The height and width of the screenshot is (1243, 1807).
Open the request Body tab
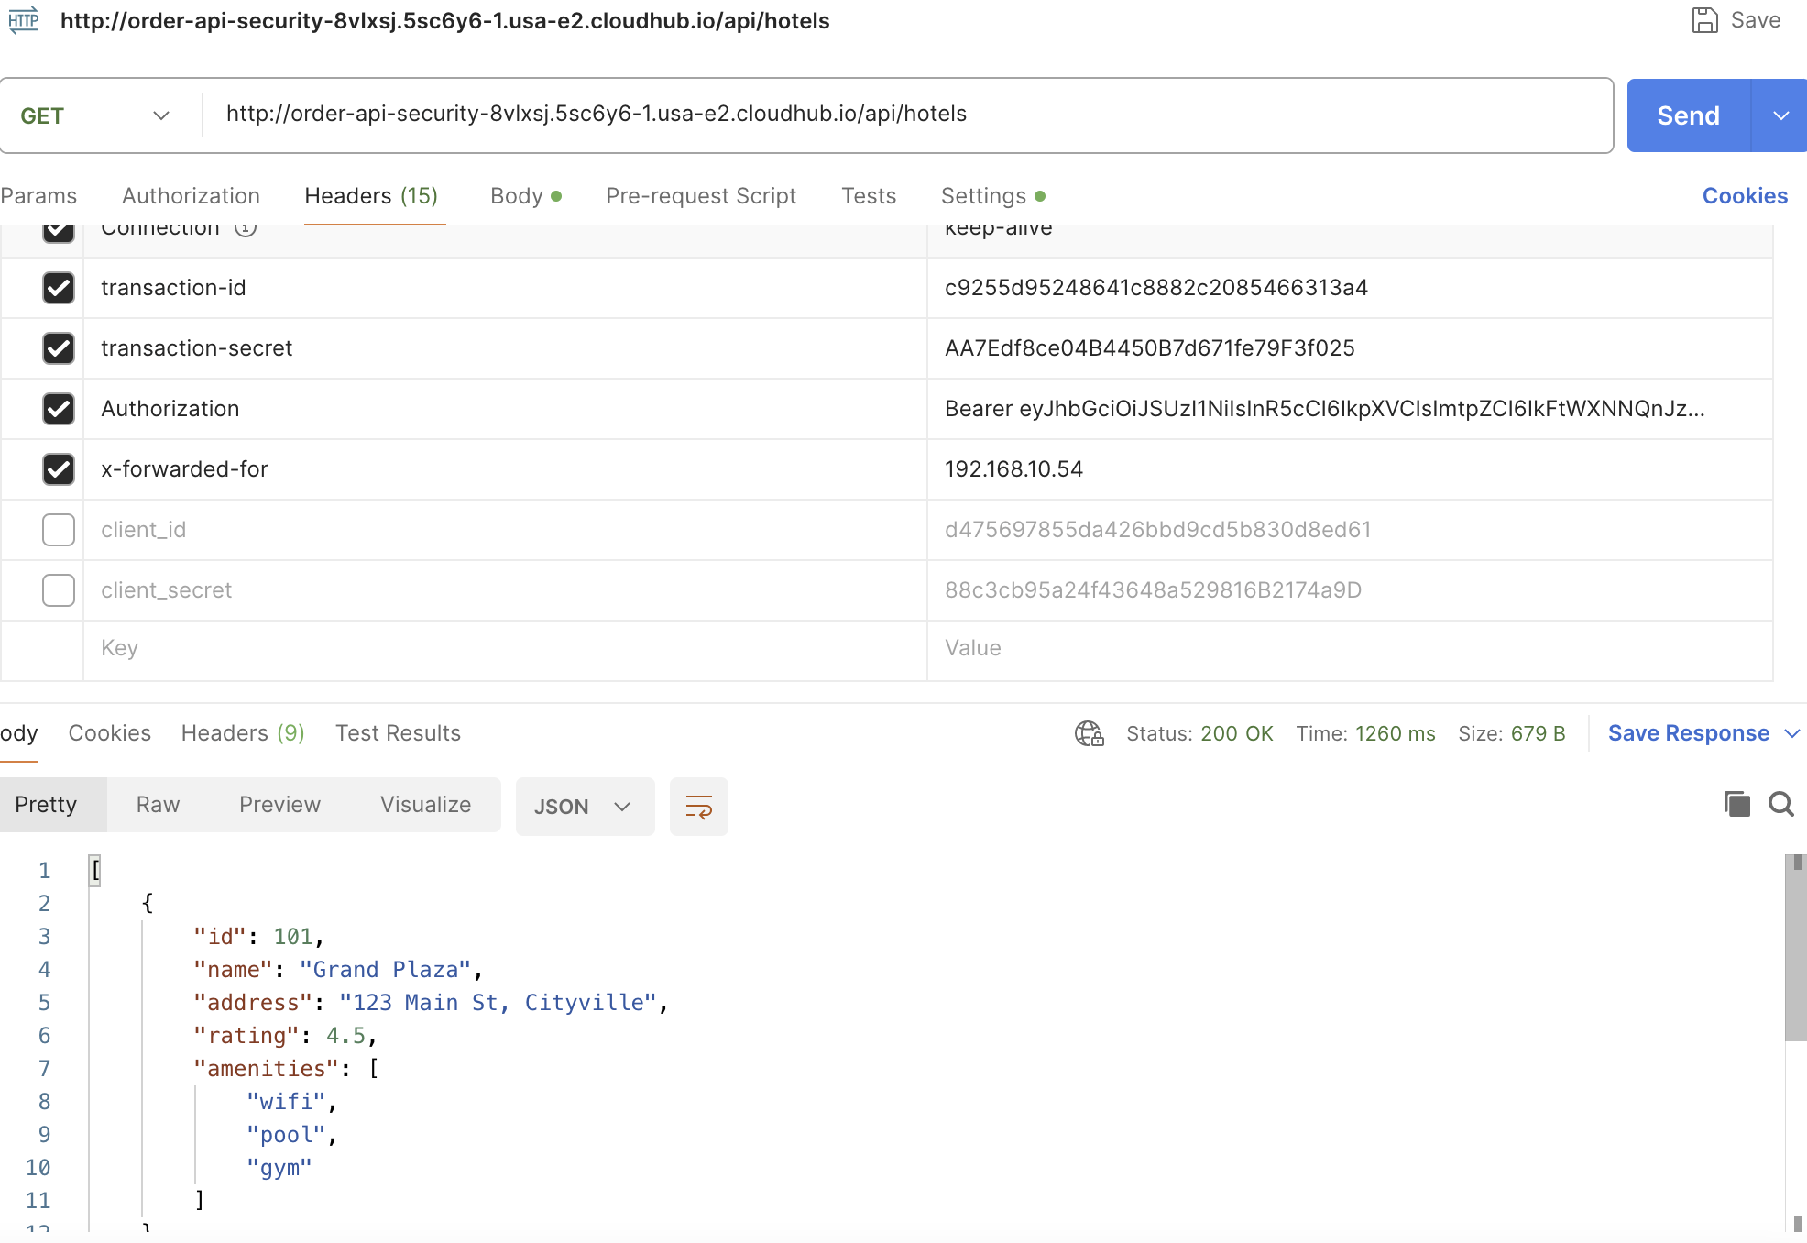(x=526, y=196)
